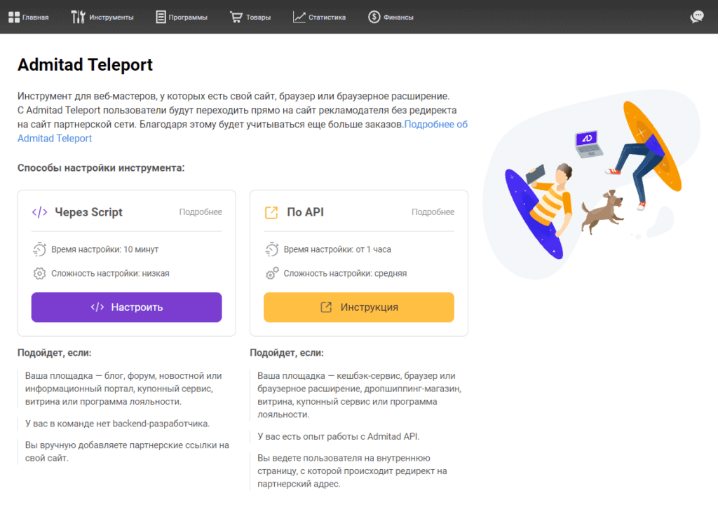Click the Программы list icon

click(x=161, y=17)
